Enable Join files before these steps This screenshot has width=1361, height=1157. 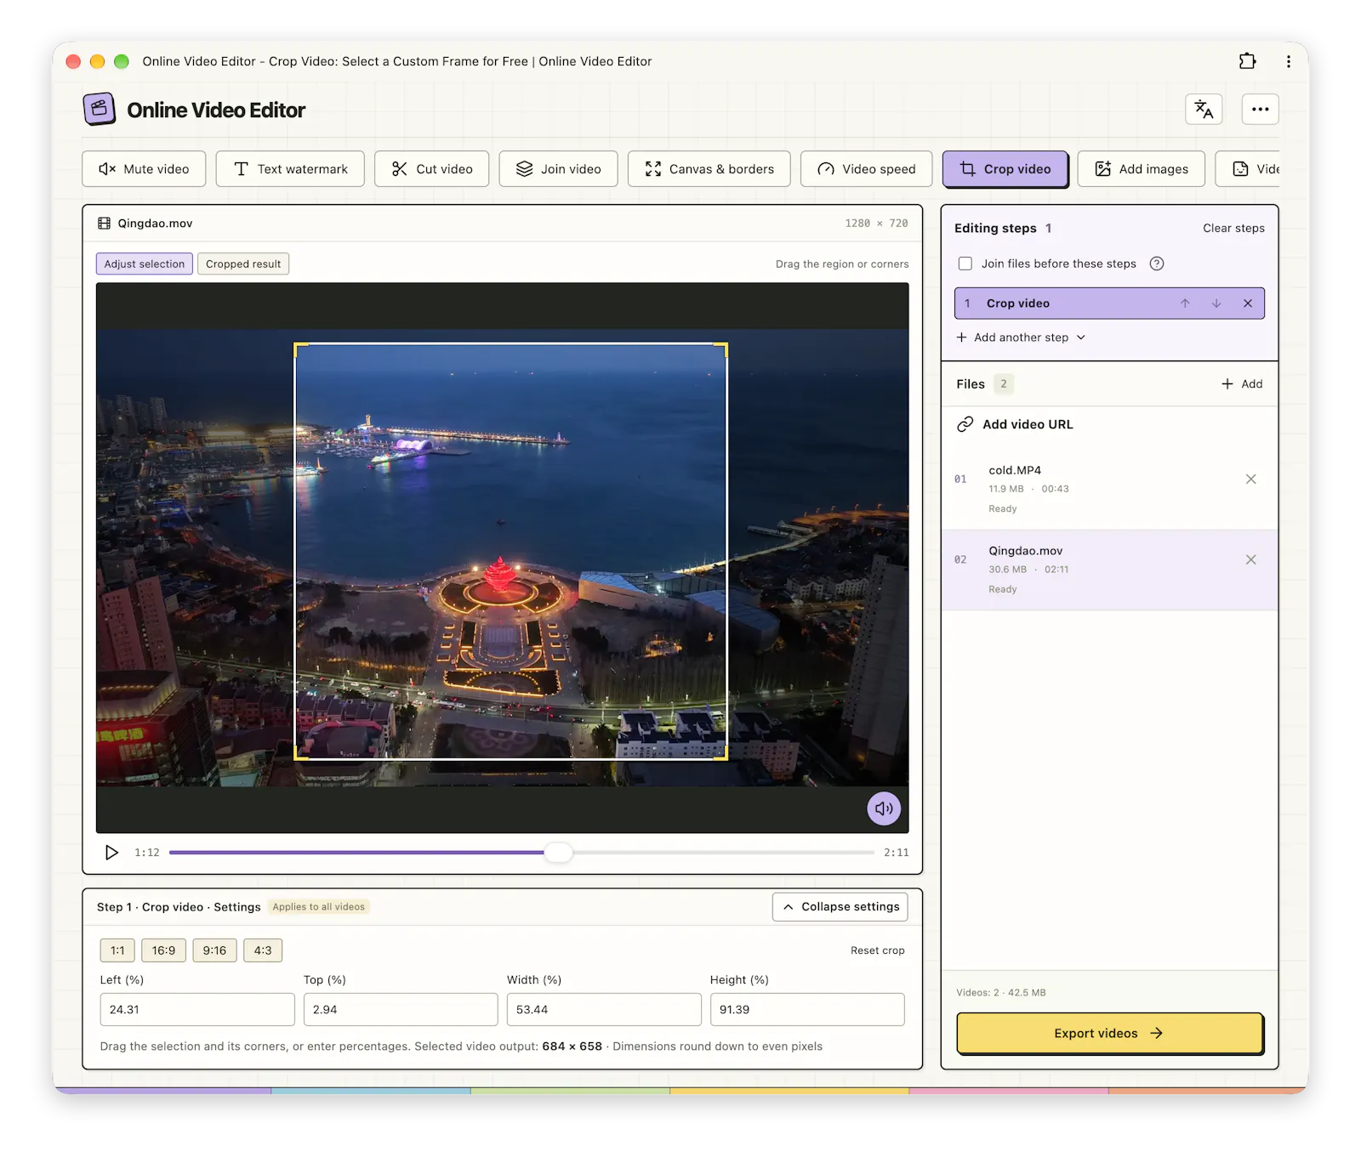[x=965, y=264]
